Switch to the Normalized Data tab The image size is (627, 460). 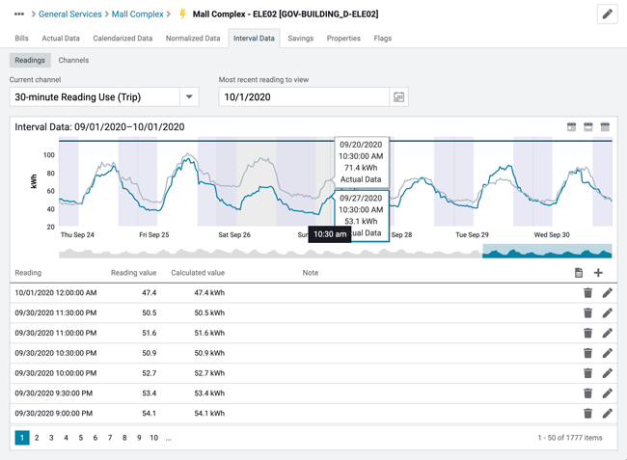(193, 39)
